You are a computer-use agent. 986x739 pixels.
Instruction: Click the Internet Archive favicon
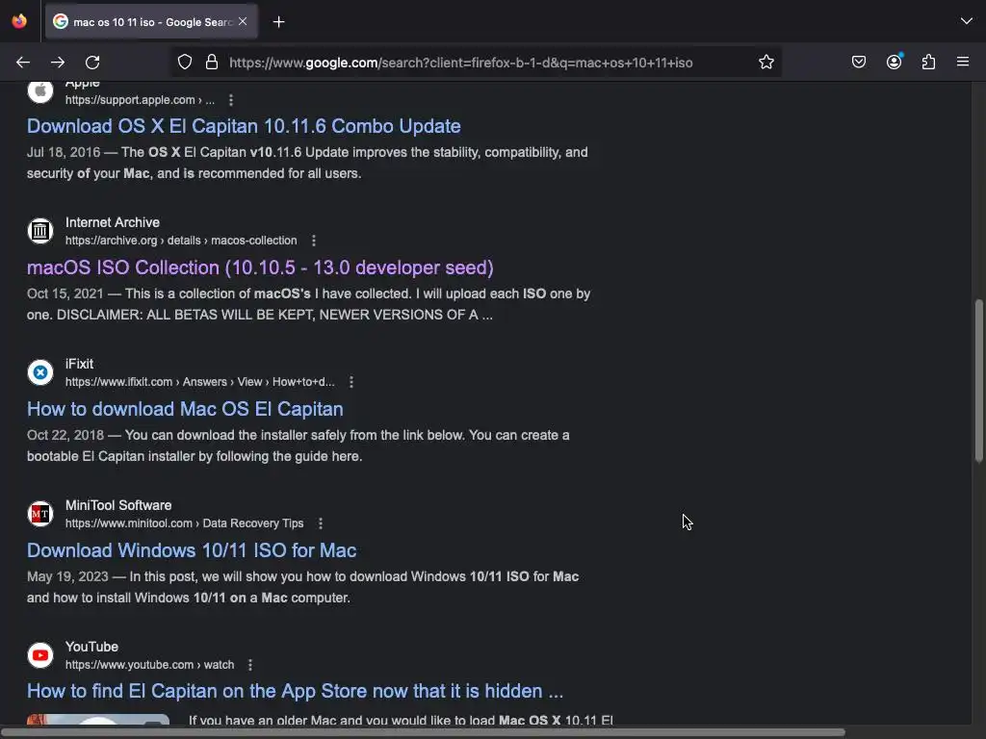click(40, 231)
